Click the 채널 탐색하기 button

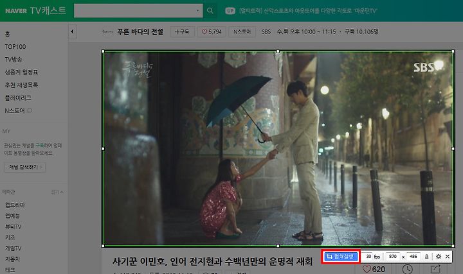click(x=25, y=167)
